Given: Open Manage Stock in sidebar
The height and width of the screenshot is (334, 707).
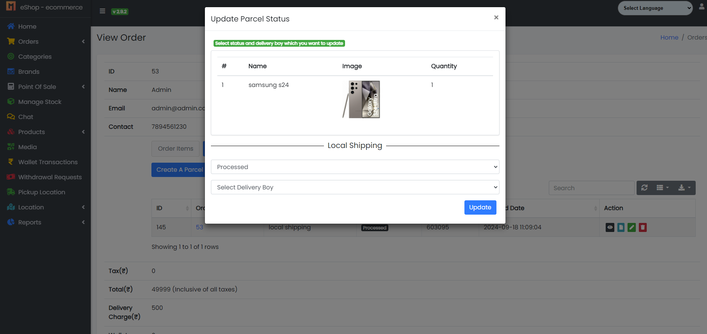Looking at the screenshot, I should coord(40,102).
